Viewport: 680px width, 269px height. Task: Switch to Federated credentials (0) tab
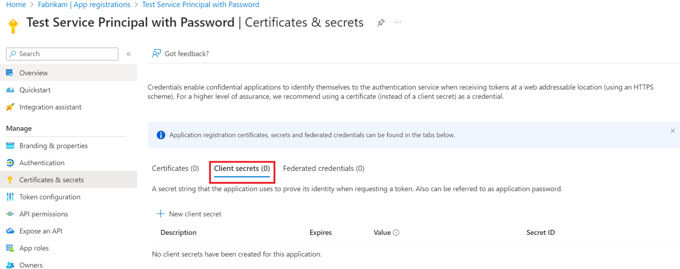(323, 168)
